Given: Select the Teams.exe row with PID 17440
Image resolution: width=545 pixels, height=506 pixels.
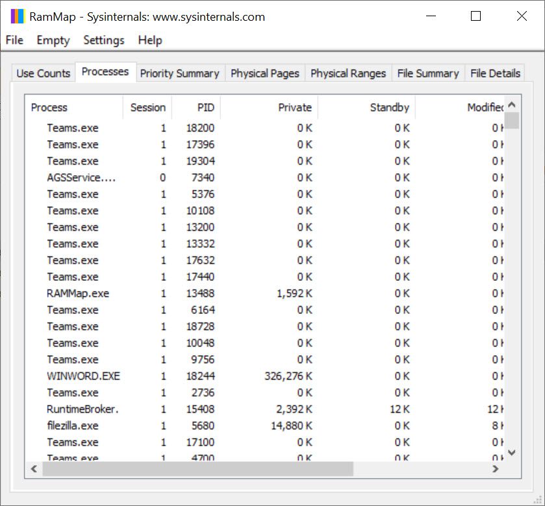Looking at the screenshot, I should pyautogui.click(x=264, y=277).
